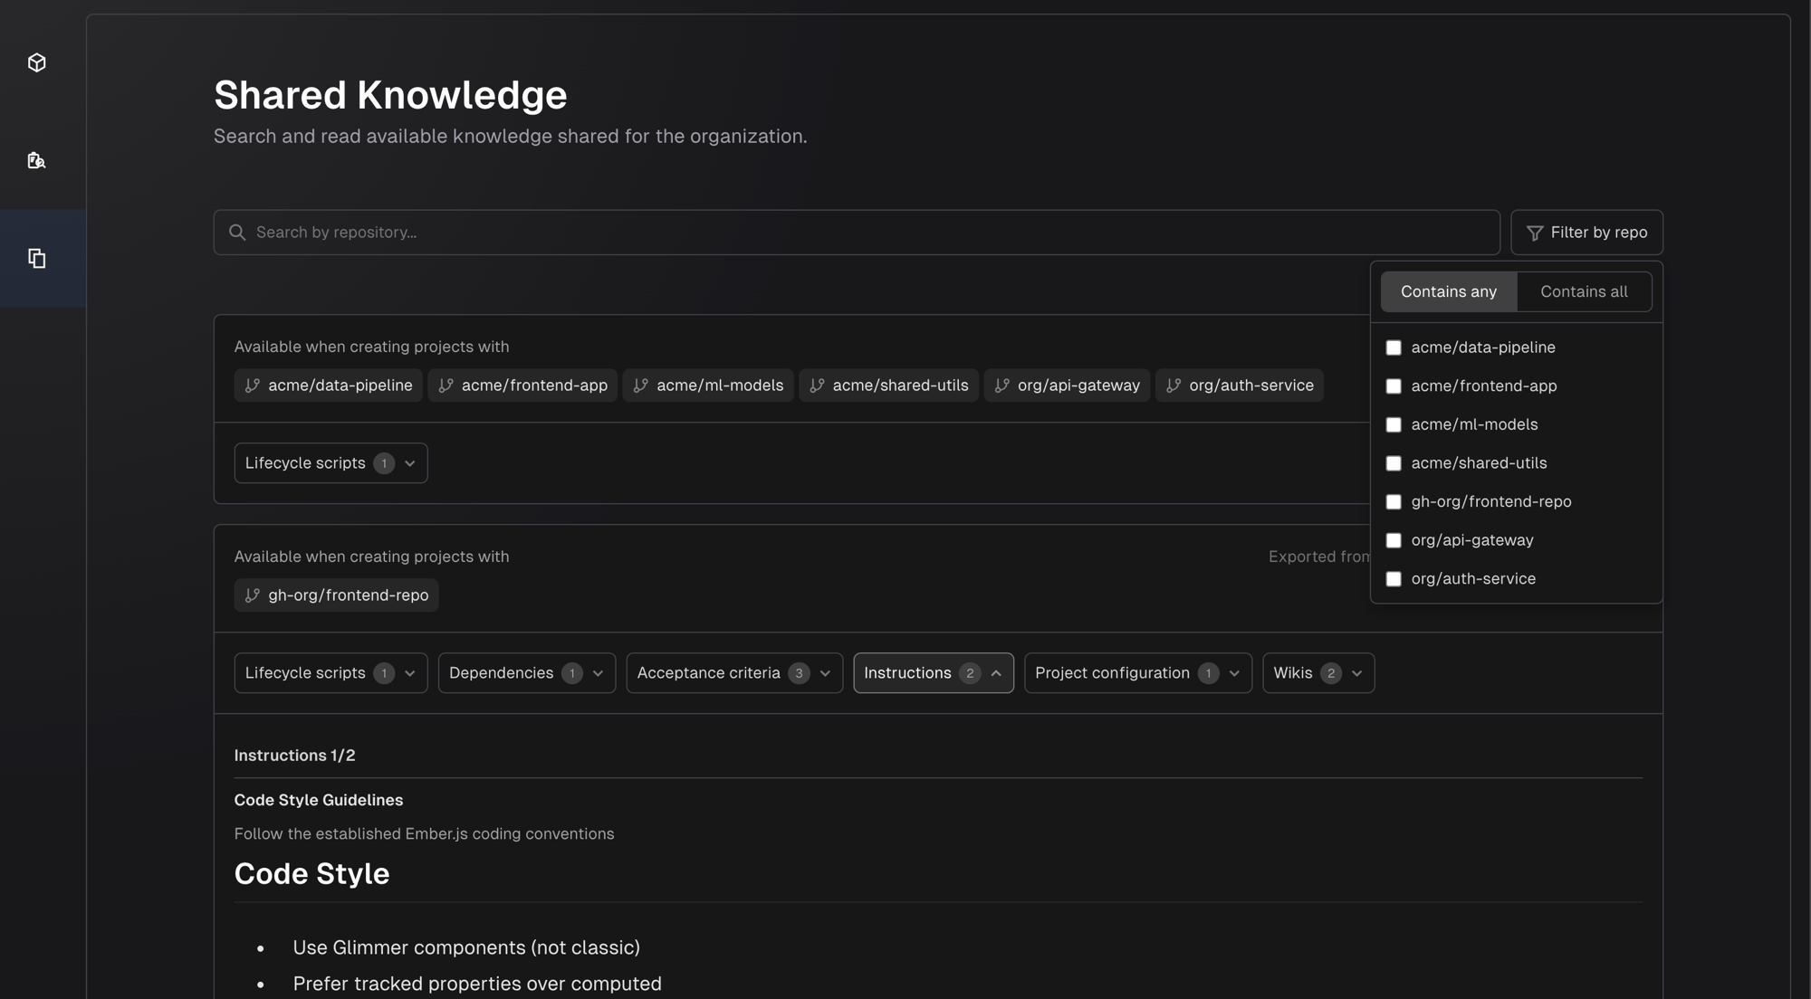1811x999 pixels.
Task: Click branch icon on acme/data-pipeline chip
Action: point(253,385)
